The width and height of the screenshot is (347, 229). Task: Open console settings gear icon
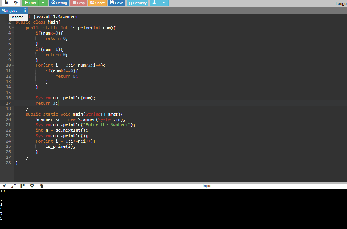click(x=32, y=186)
